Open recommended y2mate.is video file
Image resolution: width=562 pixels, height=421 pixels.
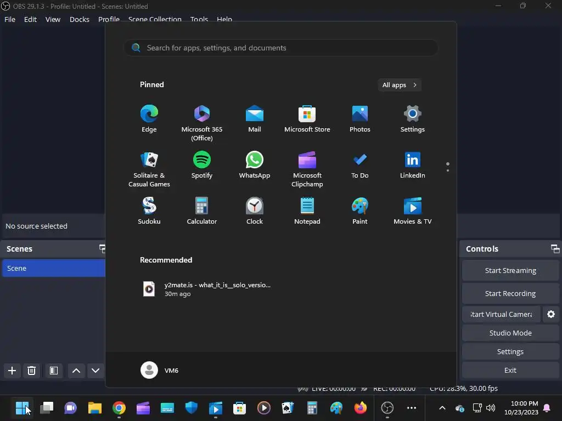(x=206, y=289)
